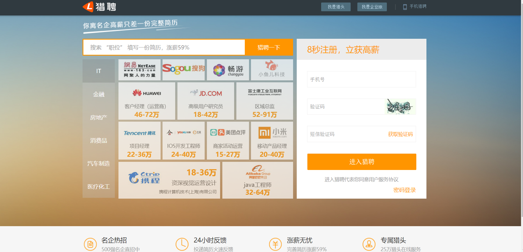Click the 32-64万 salary text

click(x=257, y=192)
